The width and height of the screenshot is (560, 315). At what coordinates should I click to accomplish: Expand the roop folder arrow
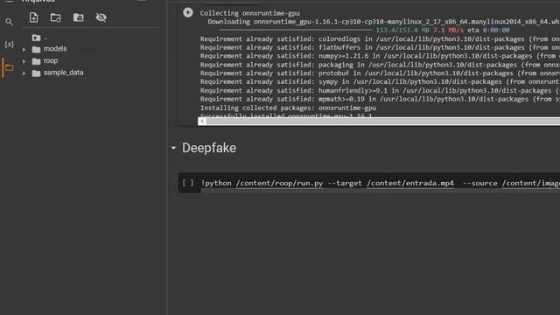(24, 61)
